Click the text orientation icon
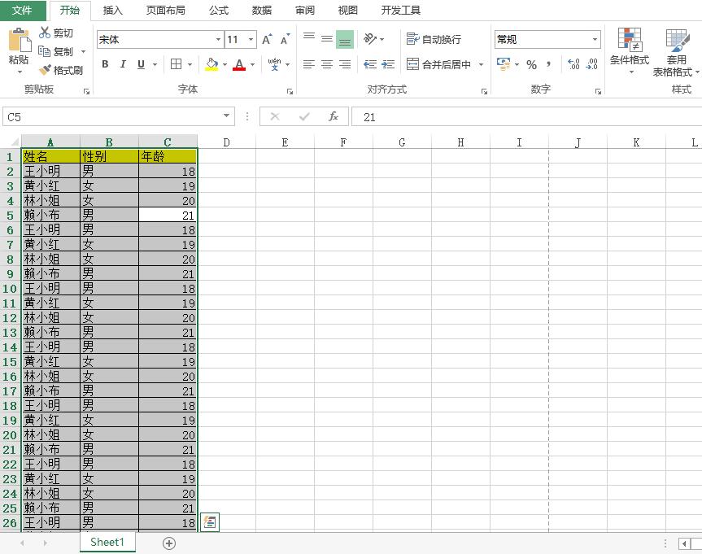 (x=370, y=39)
